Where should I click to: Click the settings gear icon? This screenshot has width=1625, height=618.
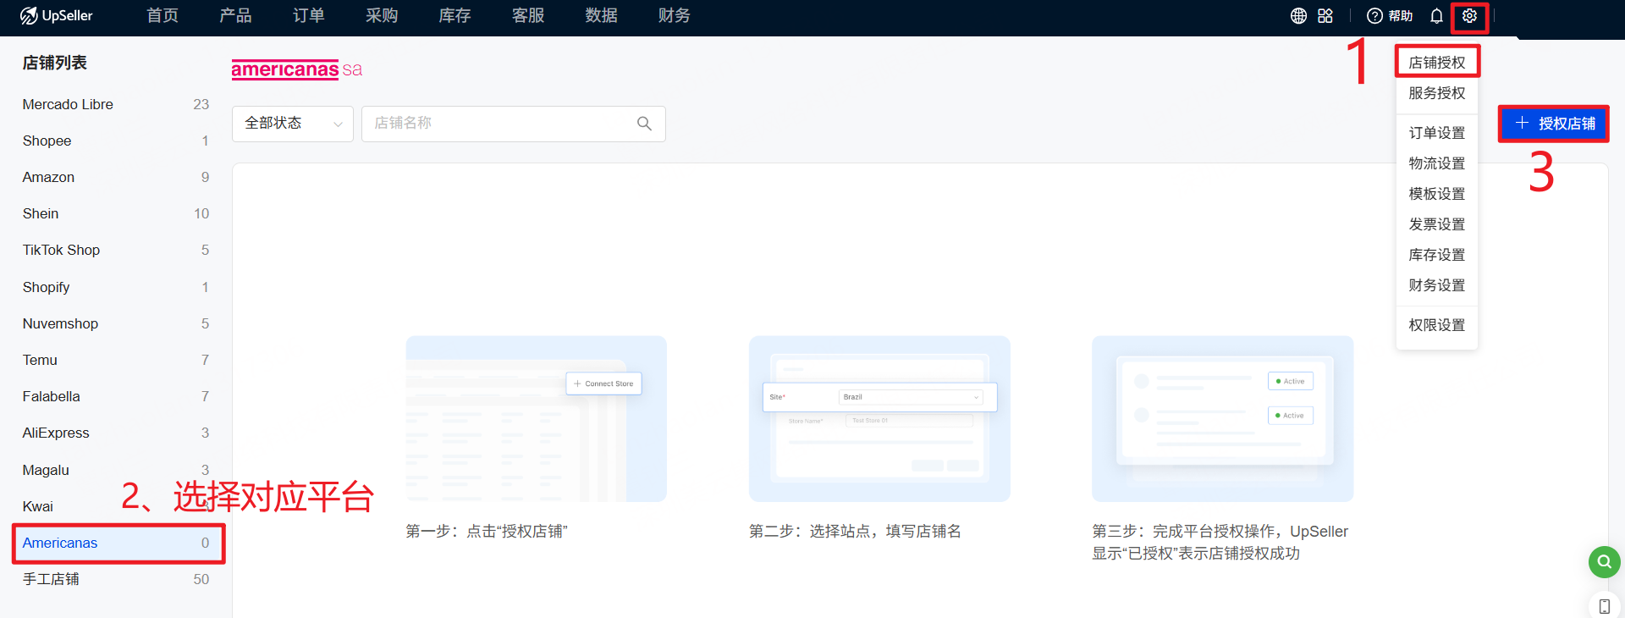[1469, 16]
